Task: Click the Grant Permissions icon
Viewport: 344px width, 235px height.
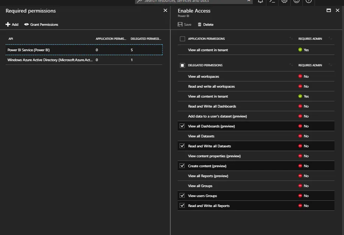Action: pos(26,24)
